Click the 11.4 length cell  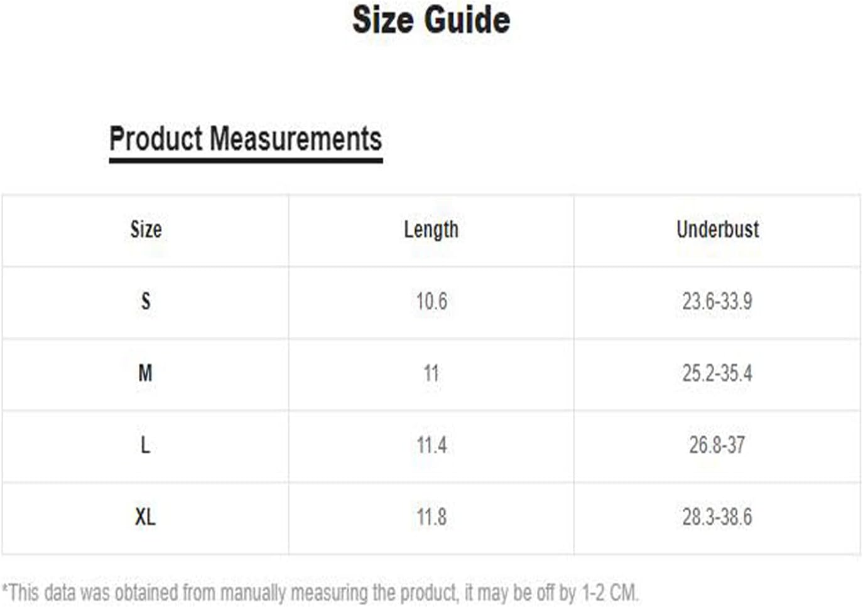[x=431, y=446]
